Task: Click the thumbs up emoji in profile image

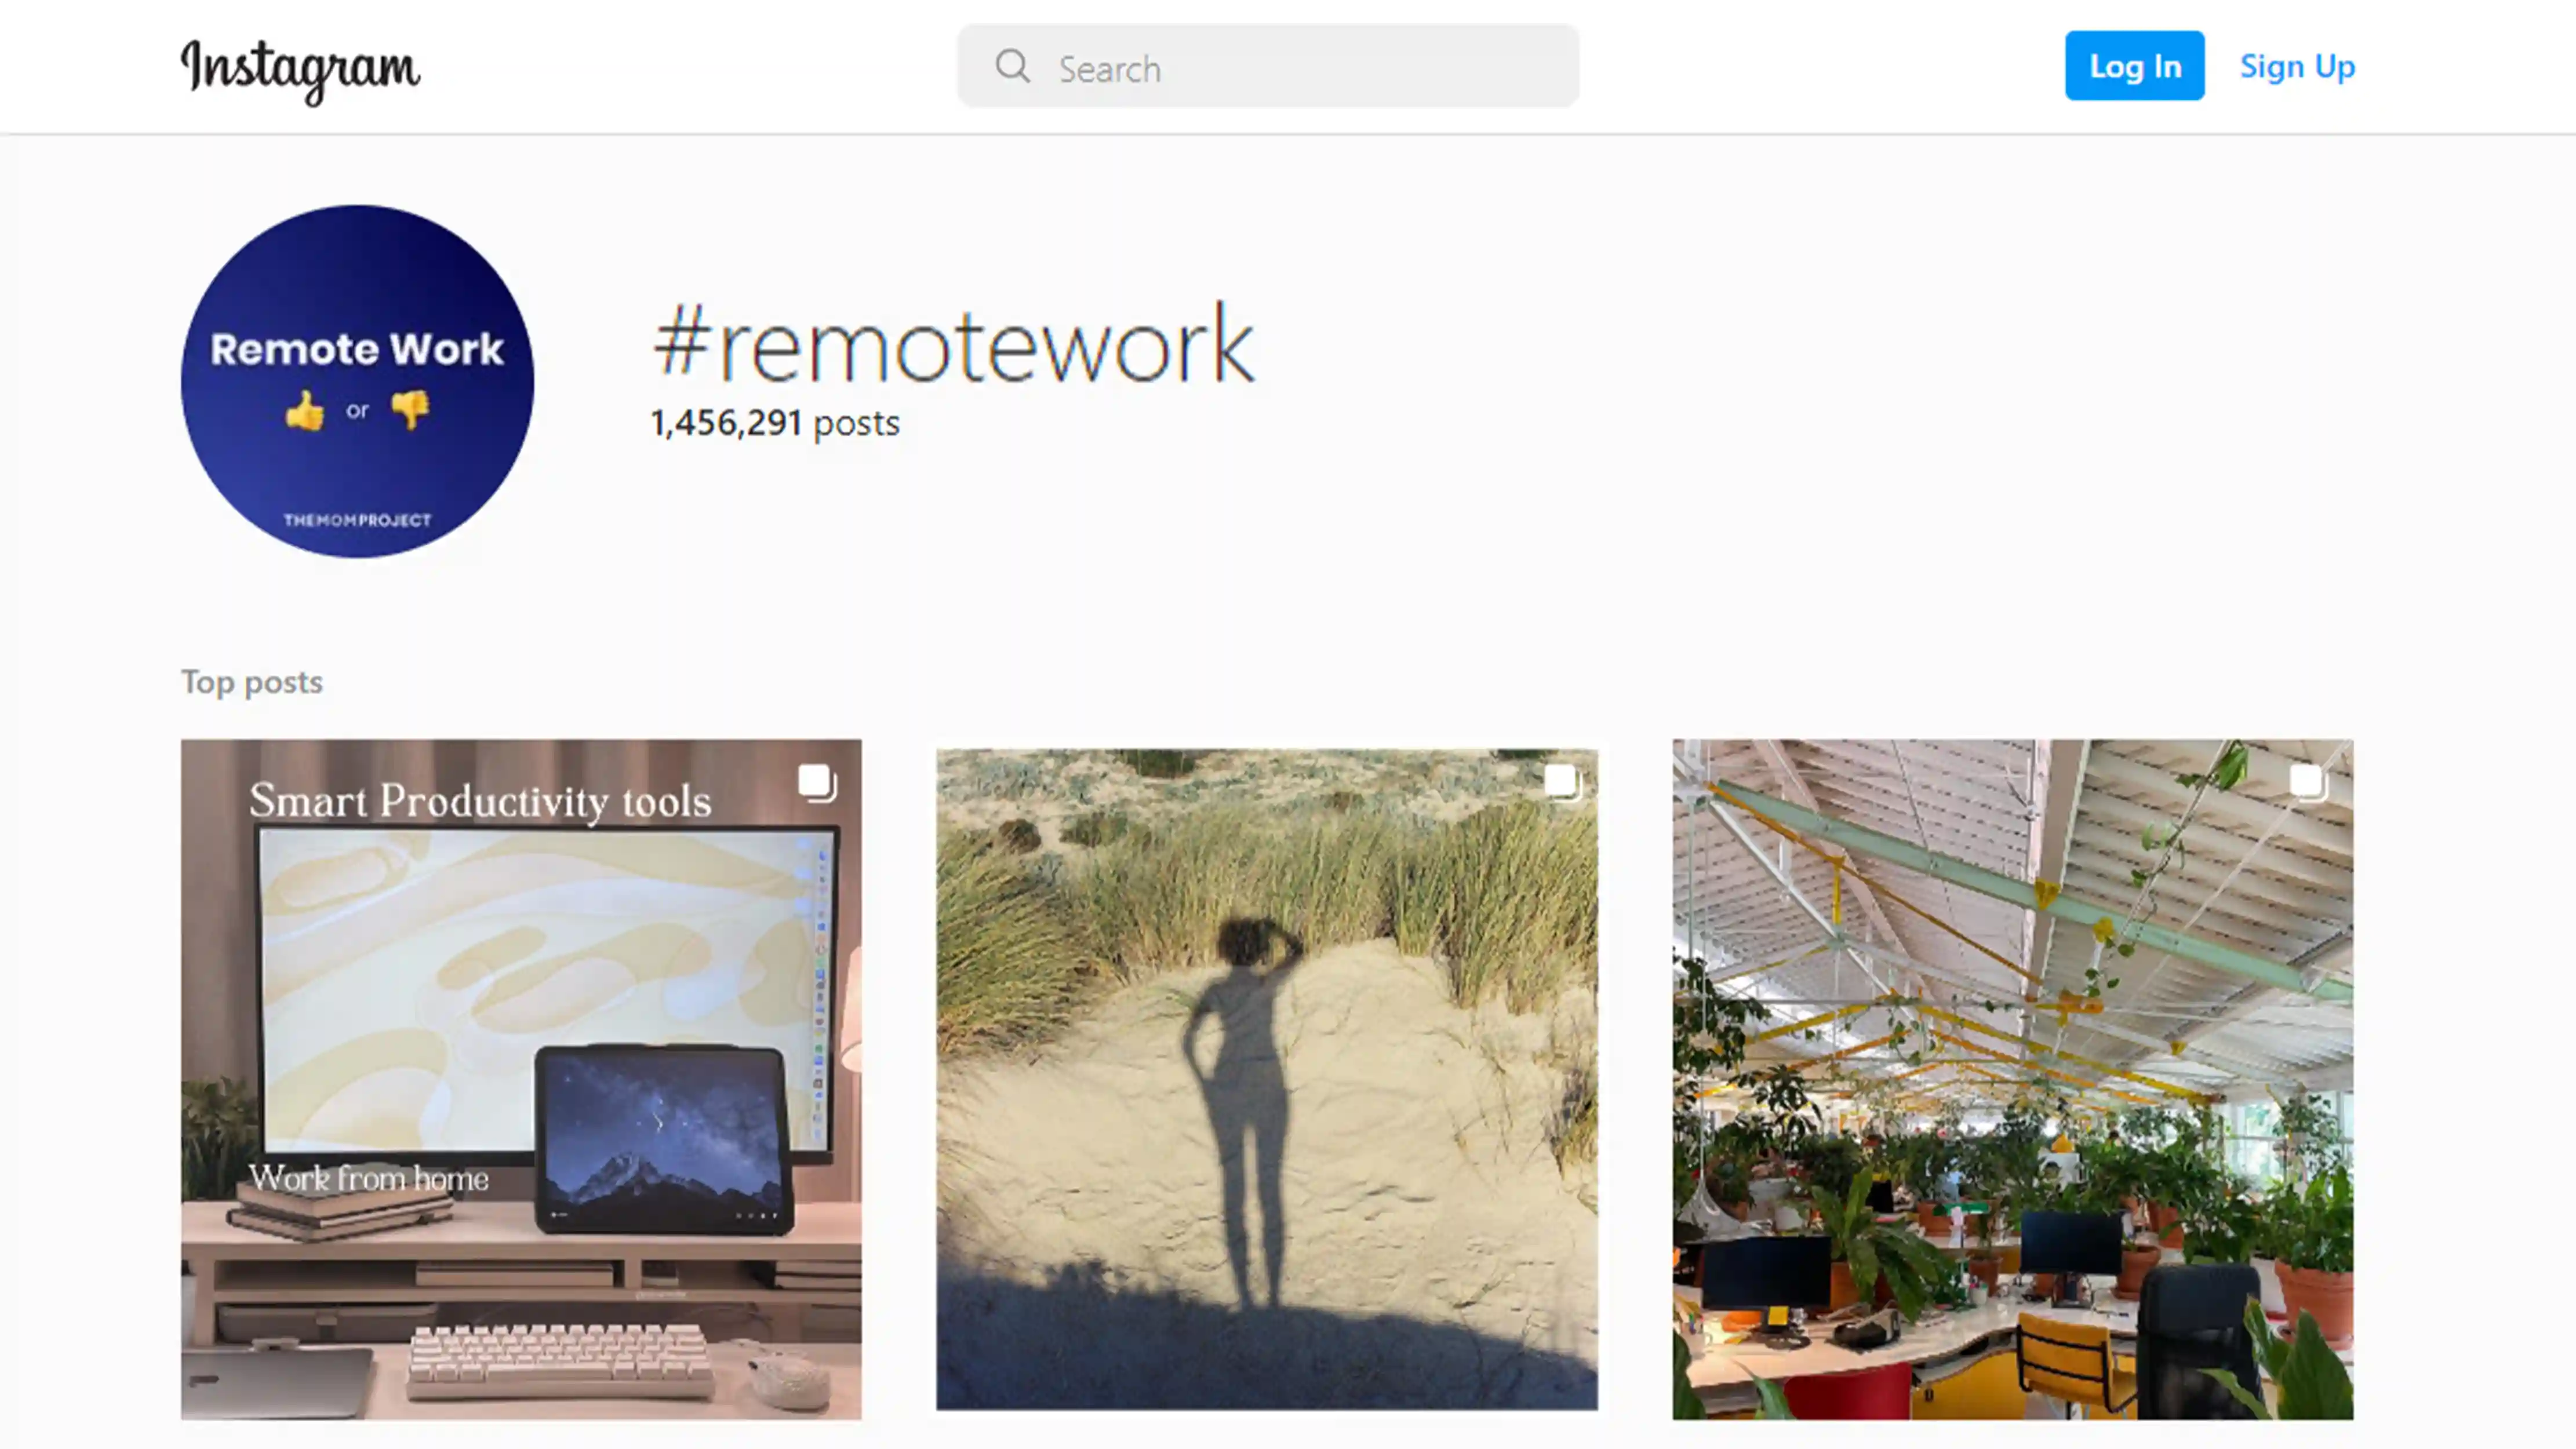Action: 305,410
